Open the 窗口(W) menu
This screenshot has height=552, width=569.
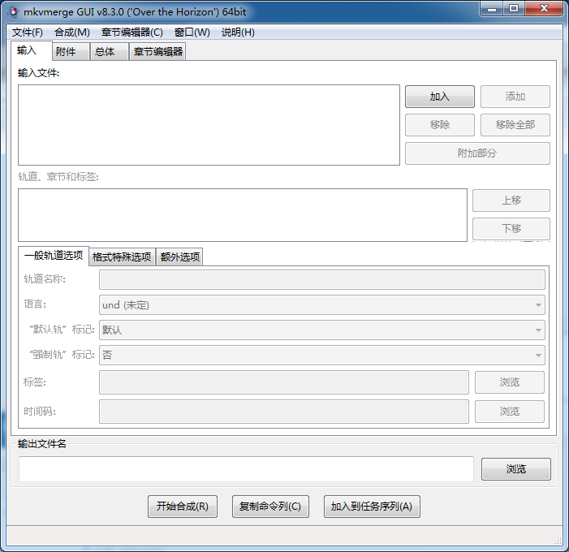tap(192, 32)
